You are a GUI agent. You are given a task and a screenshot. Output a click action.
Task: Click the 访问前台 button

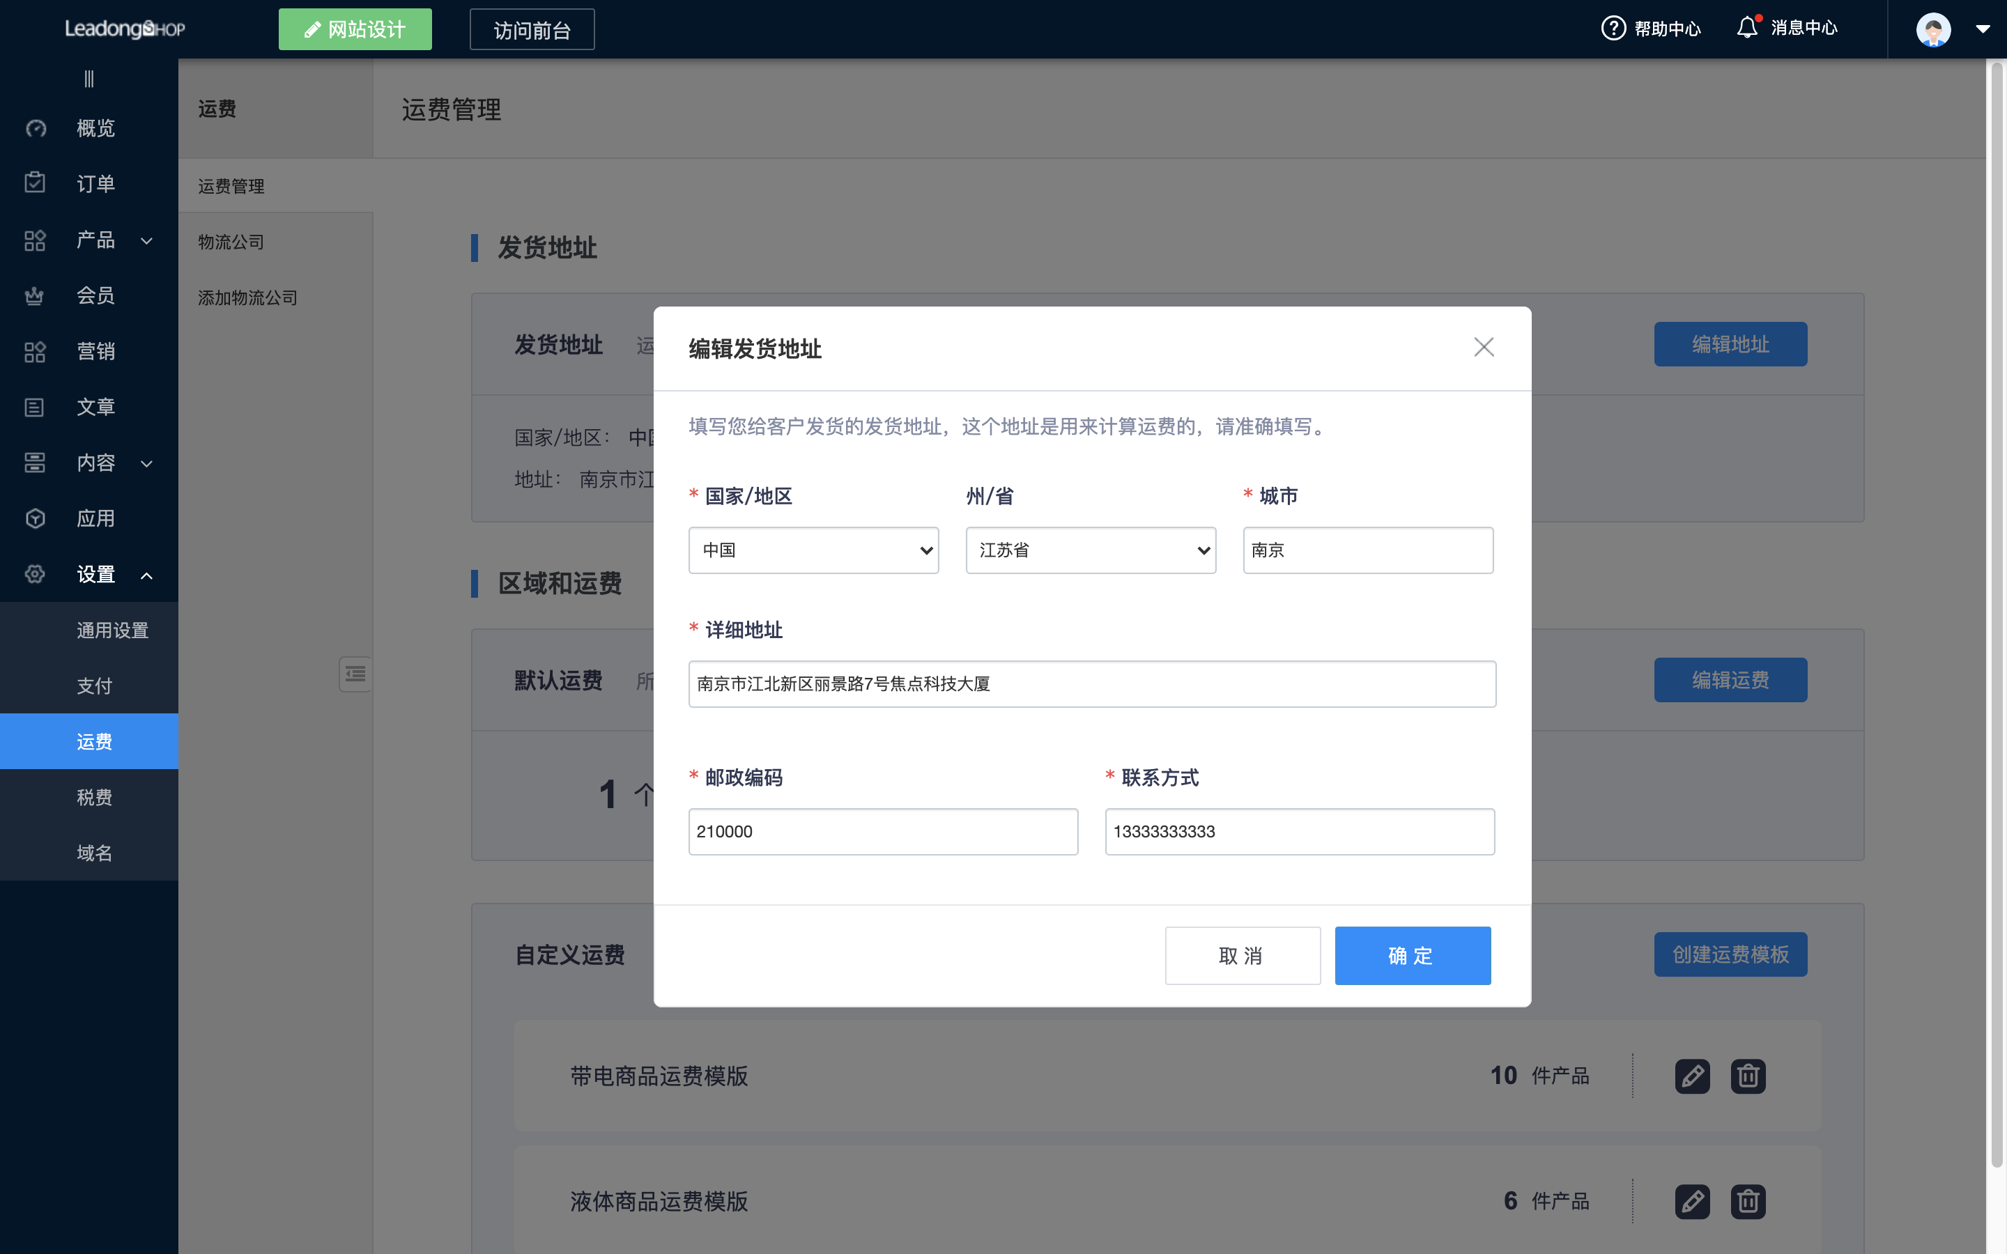(x=532, y=29)
